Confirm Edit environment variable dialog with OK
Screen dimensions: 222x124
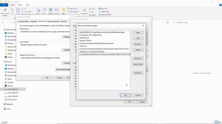[126, 95]
